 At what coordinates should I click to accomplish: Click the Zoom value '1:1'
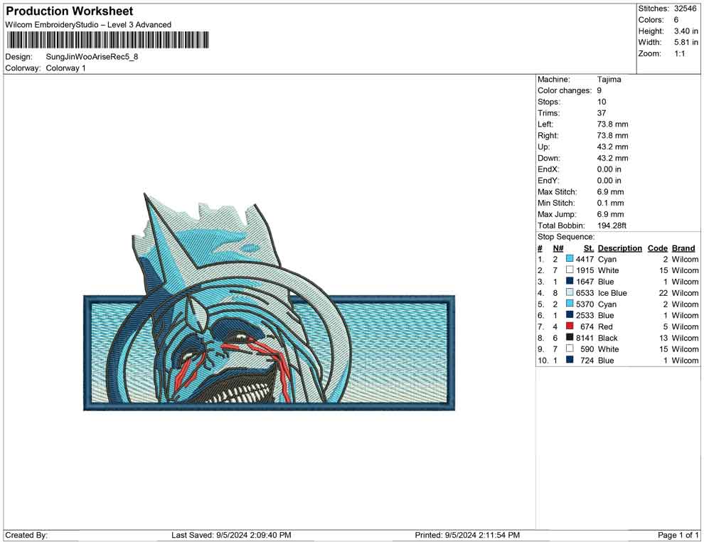pyautogui.click(x=680, y=53)
